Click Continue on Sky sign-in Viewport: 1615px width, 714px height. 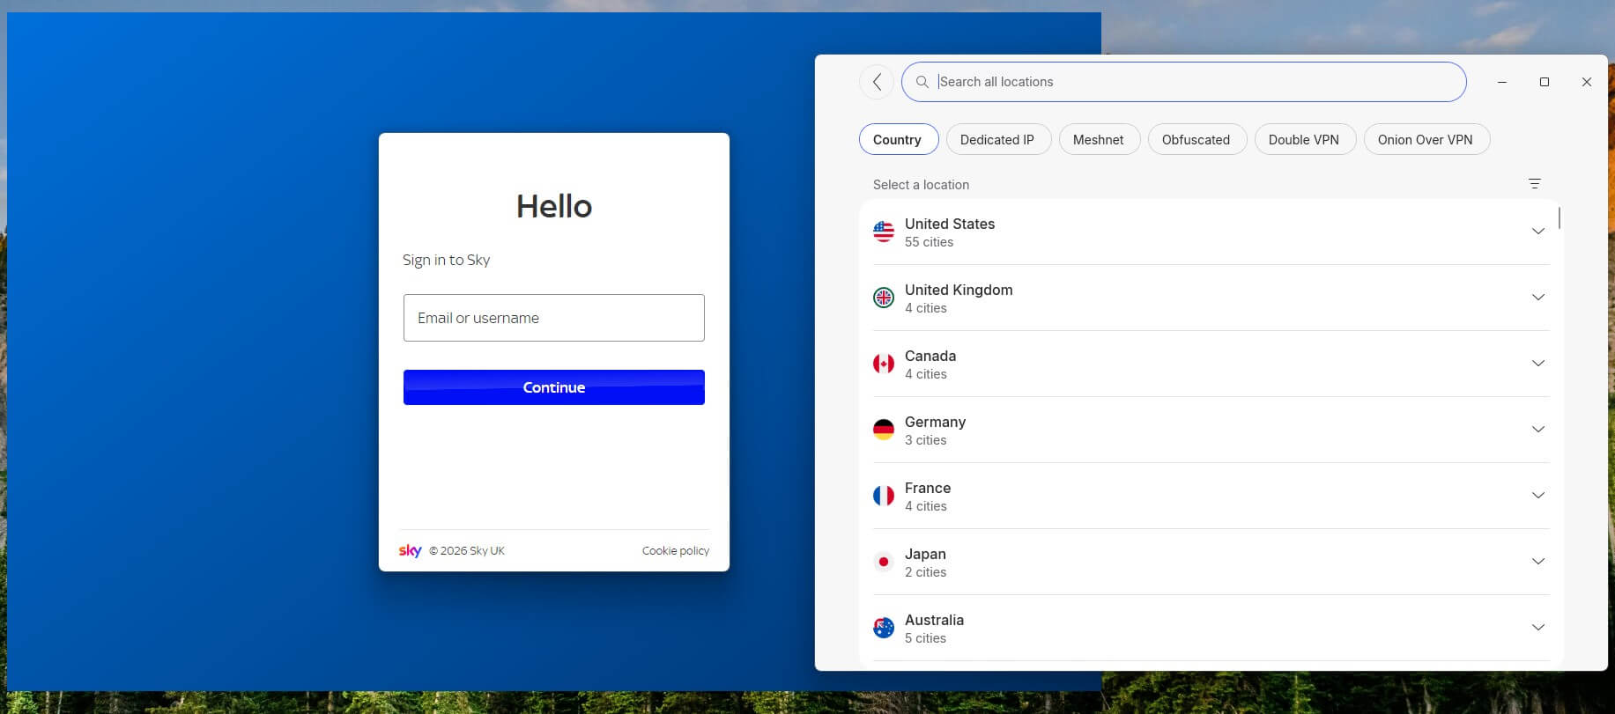click(x=554, y=387)
